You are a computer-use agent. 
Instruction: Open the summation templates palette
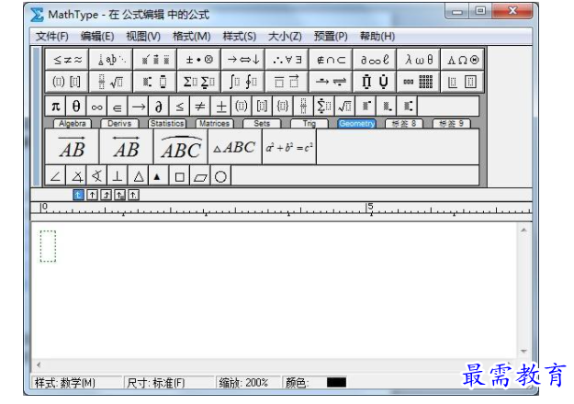pyautogui.click(x=198, y=81)
